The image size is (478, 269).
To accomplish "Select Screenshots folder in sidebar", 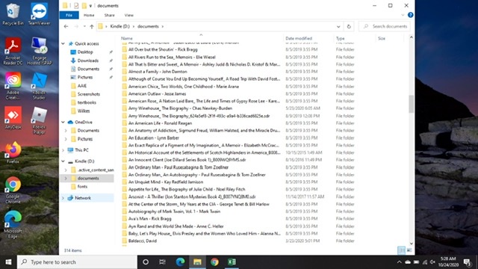I will pos(88,94).
